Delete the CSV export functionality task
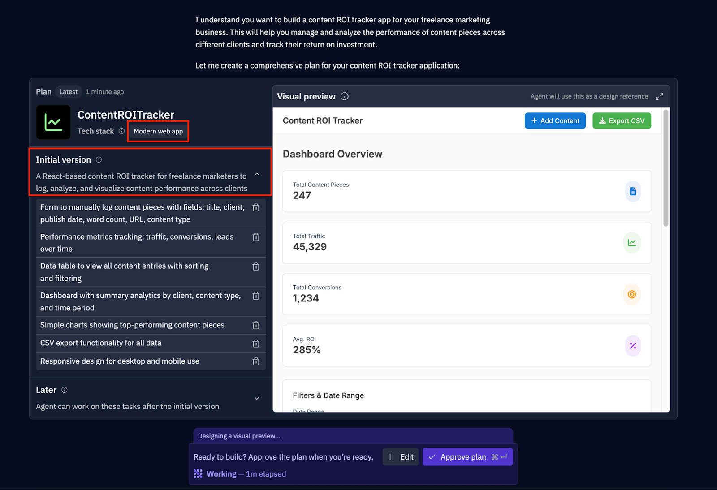This screenshot has height=490, width=717. [256, 344]
